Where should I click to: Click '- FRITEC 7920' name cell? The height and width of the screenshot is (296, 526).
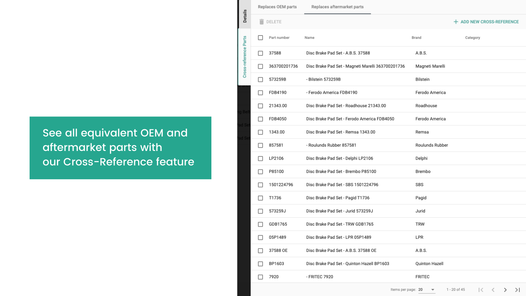pyautogui.click(x=320, y=277)
